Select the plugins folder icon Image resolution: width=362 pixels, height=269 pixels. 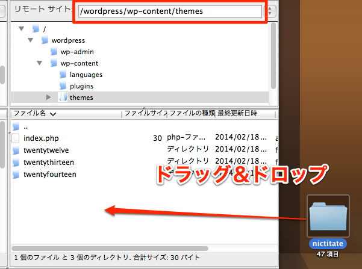[63, 85]
